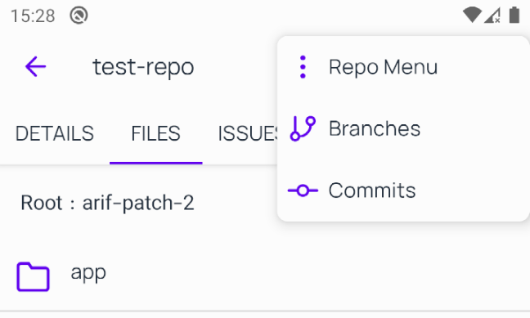
Task: Click the branch fork icon
Action: 303,128
